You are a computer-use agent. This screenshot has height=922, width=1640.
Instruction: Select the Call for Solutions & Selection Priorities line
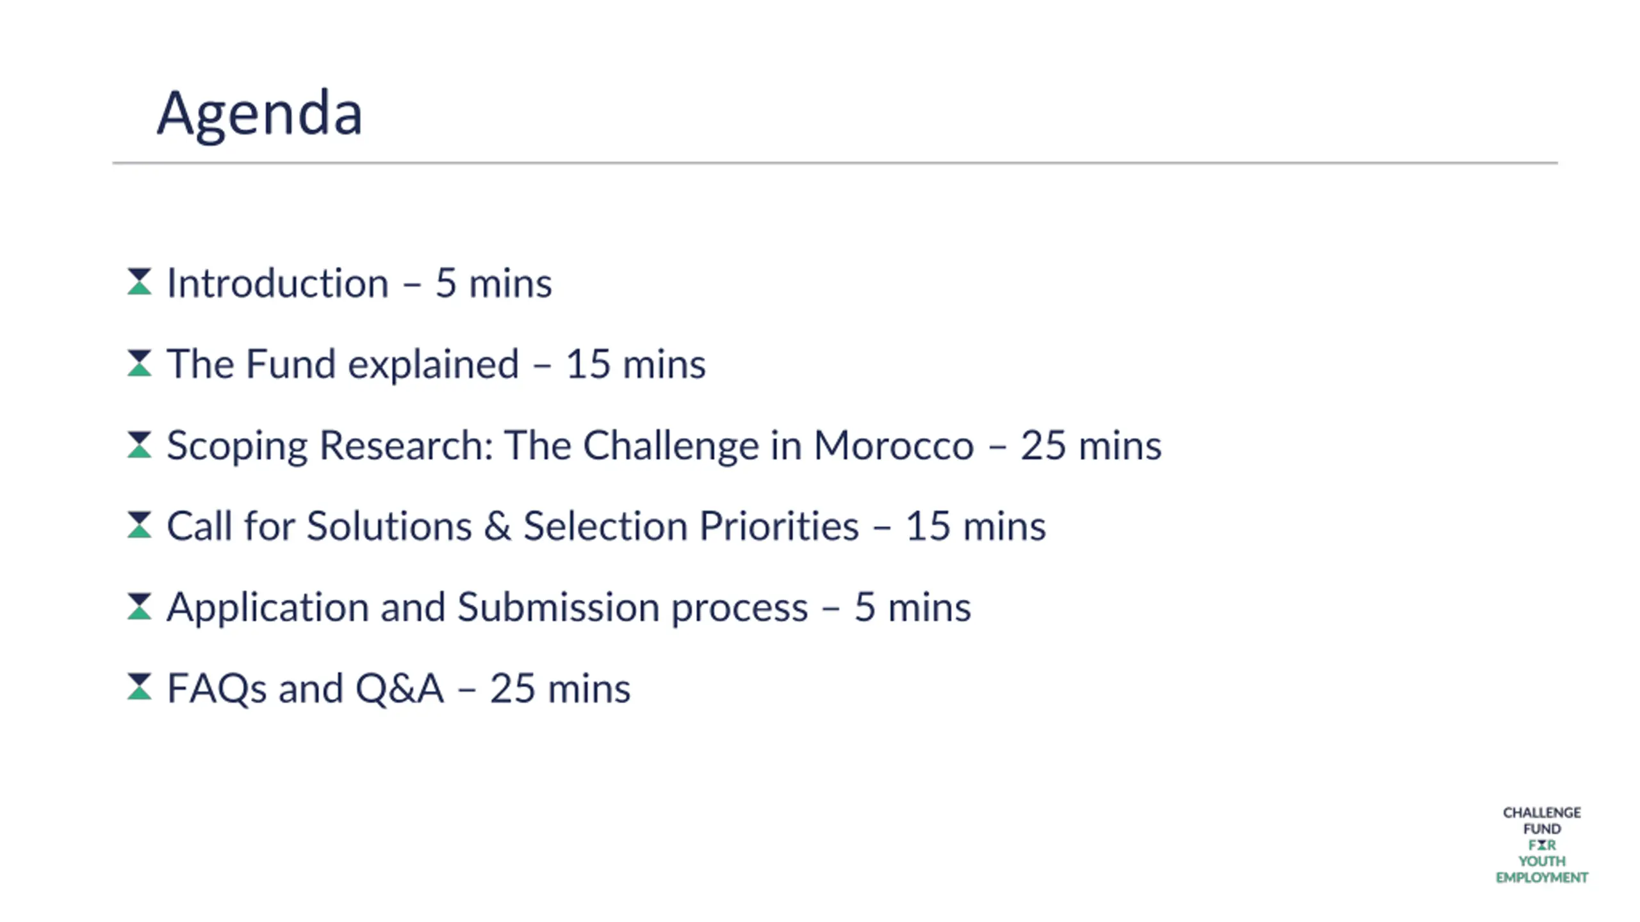pos(606,526)
